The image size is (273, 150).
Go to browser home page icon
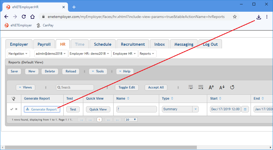(32, 17)
